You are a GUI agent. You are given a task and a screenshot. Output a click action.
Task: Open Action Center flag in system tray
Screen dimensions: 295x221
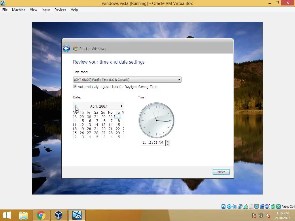254,215
